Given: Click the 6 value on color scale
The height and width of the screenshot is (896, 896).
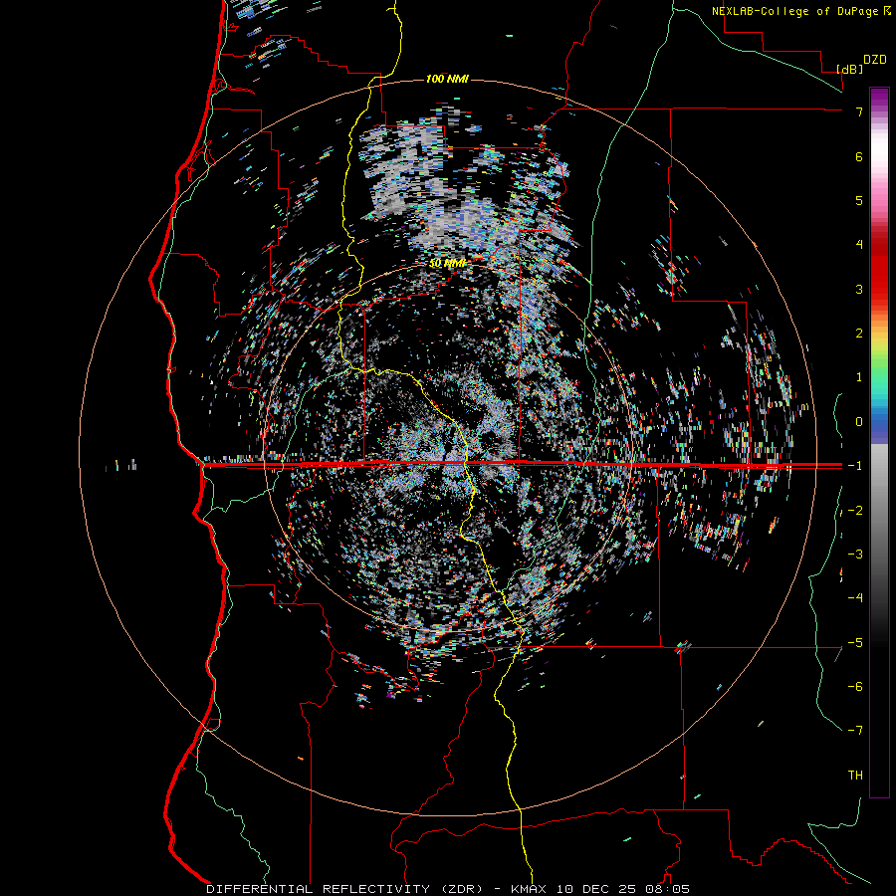Looking at the screenshot, I should coord(859,156).
